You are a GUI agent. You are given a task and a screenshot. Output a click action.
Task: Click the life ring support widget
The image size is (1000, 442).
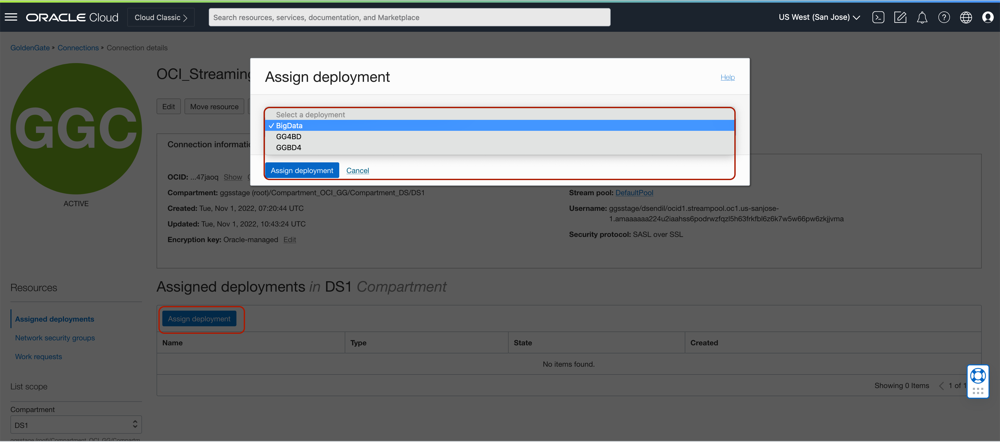[978, 376]
